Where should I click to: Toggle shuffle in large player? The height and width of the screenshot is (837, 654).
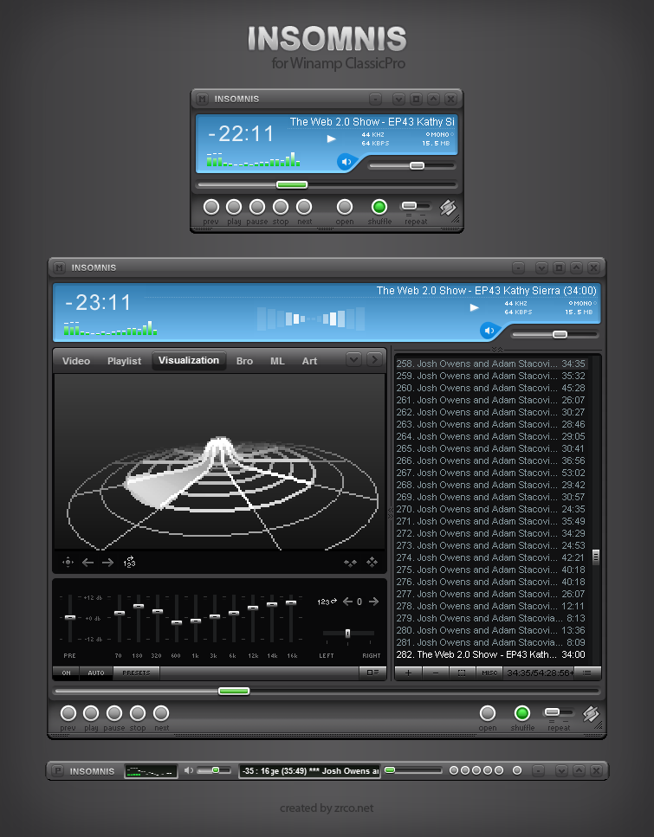(522, 713)
